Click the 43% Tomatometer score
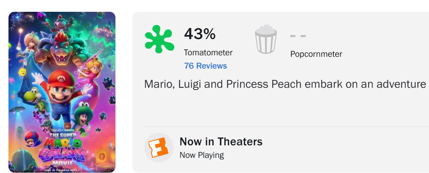The height and width of the screenshot is (173, 429). (x=200, y=35)
